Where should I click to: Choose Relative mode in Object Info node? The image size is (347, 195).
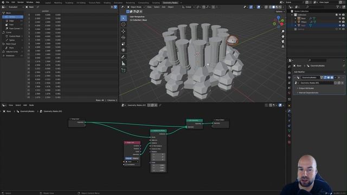click(136, 159)
